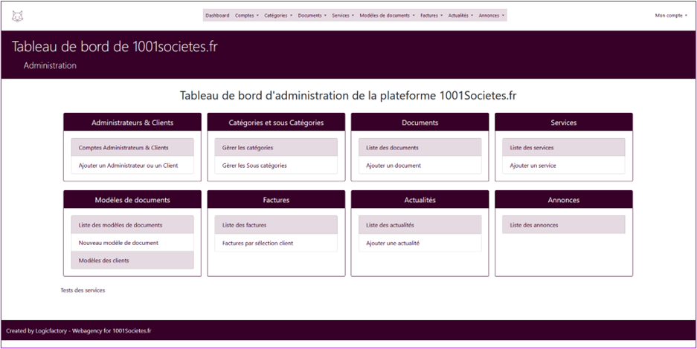The image size is (697, 349).
Task: Click the Tableau de bord de 1001societes.fr title
Action: 115,47
